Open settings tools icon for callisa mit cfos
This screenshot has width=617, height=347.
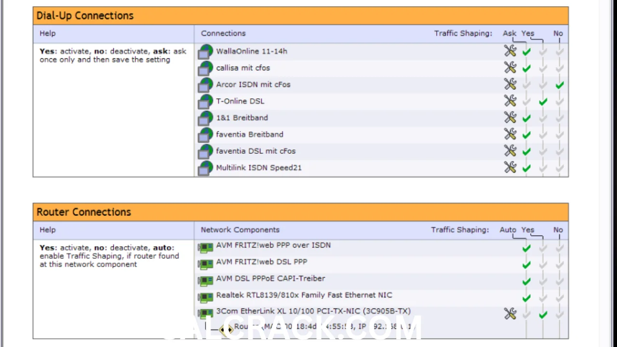pos(510,68)
